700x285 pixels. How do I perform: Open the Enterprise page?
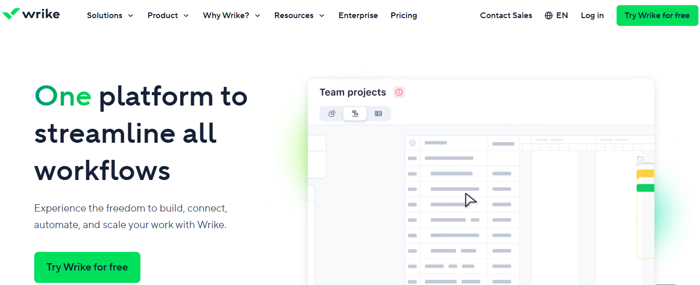coord(358,16)
